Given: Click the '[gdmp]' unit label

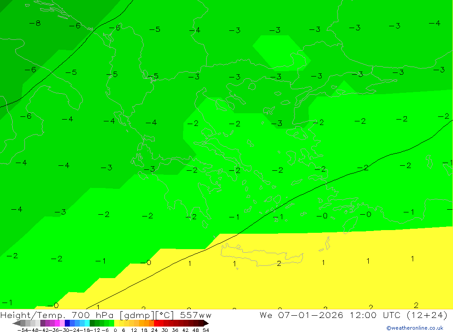Looking at the screenshot, I should pyautogui.click(x=137, y=315).
